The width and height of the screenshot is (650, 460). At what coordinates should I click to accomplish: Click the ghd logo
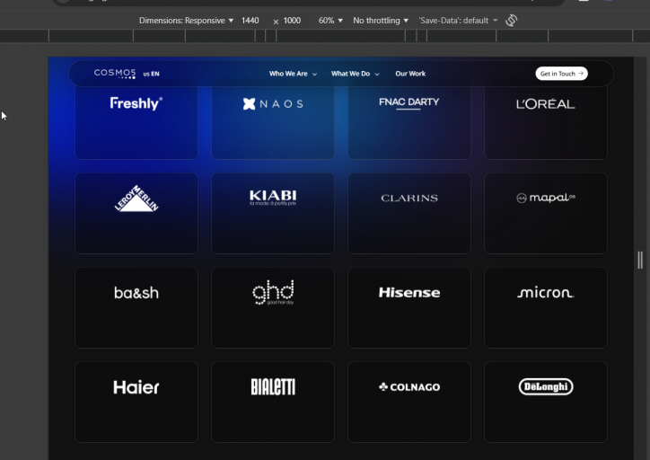tap(273, 292)
